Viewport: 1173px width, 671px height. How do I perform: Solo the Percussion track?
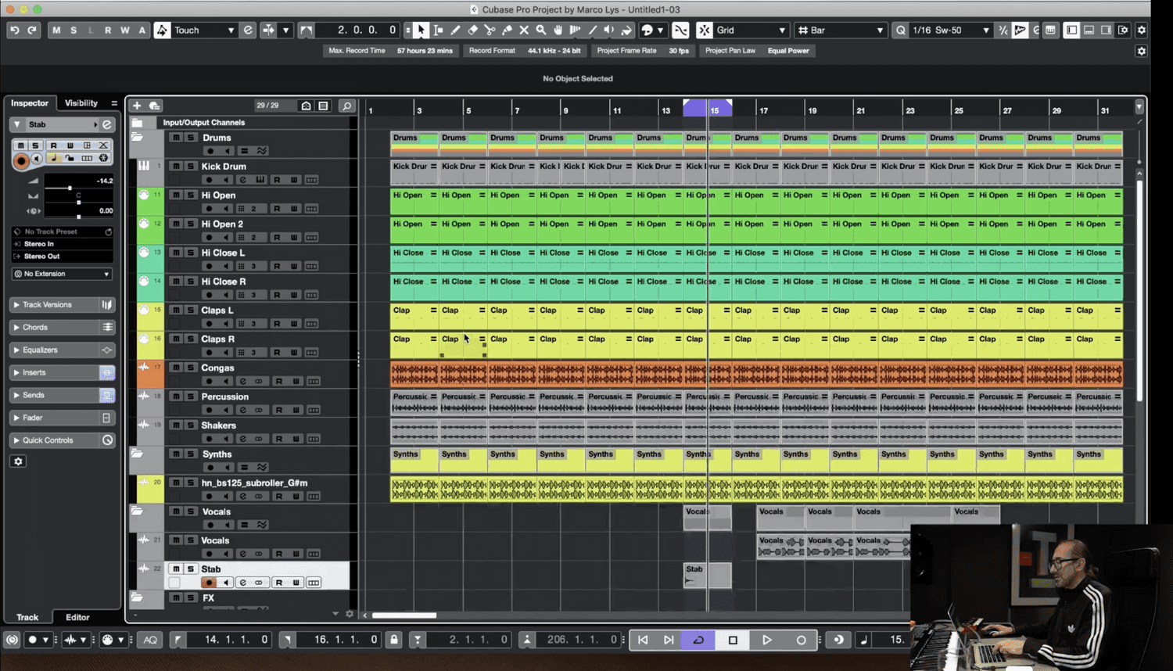[190, 396]
